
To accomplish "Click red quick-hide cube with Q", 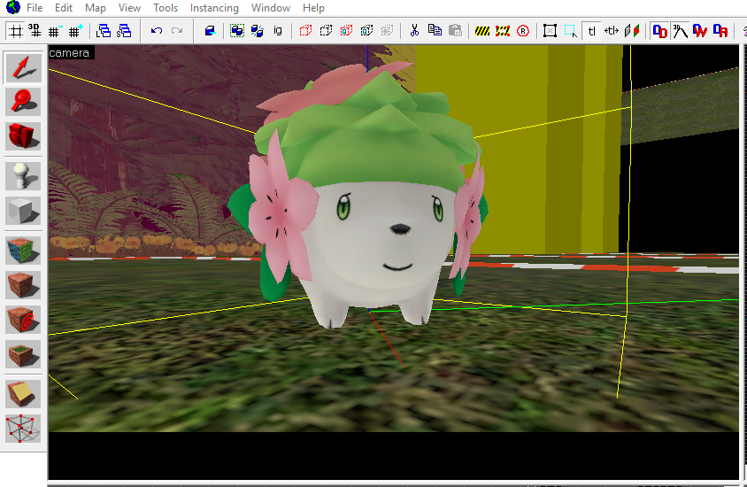I will [346, 31].
